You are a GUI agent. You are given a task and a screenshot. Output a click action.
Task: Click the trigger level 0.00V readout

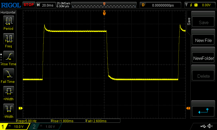[206, 5]
